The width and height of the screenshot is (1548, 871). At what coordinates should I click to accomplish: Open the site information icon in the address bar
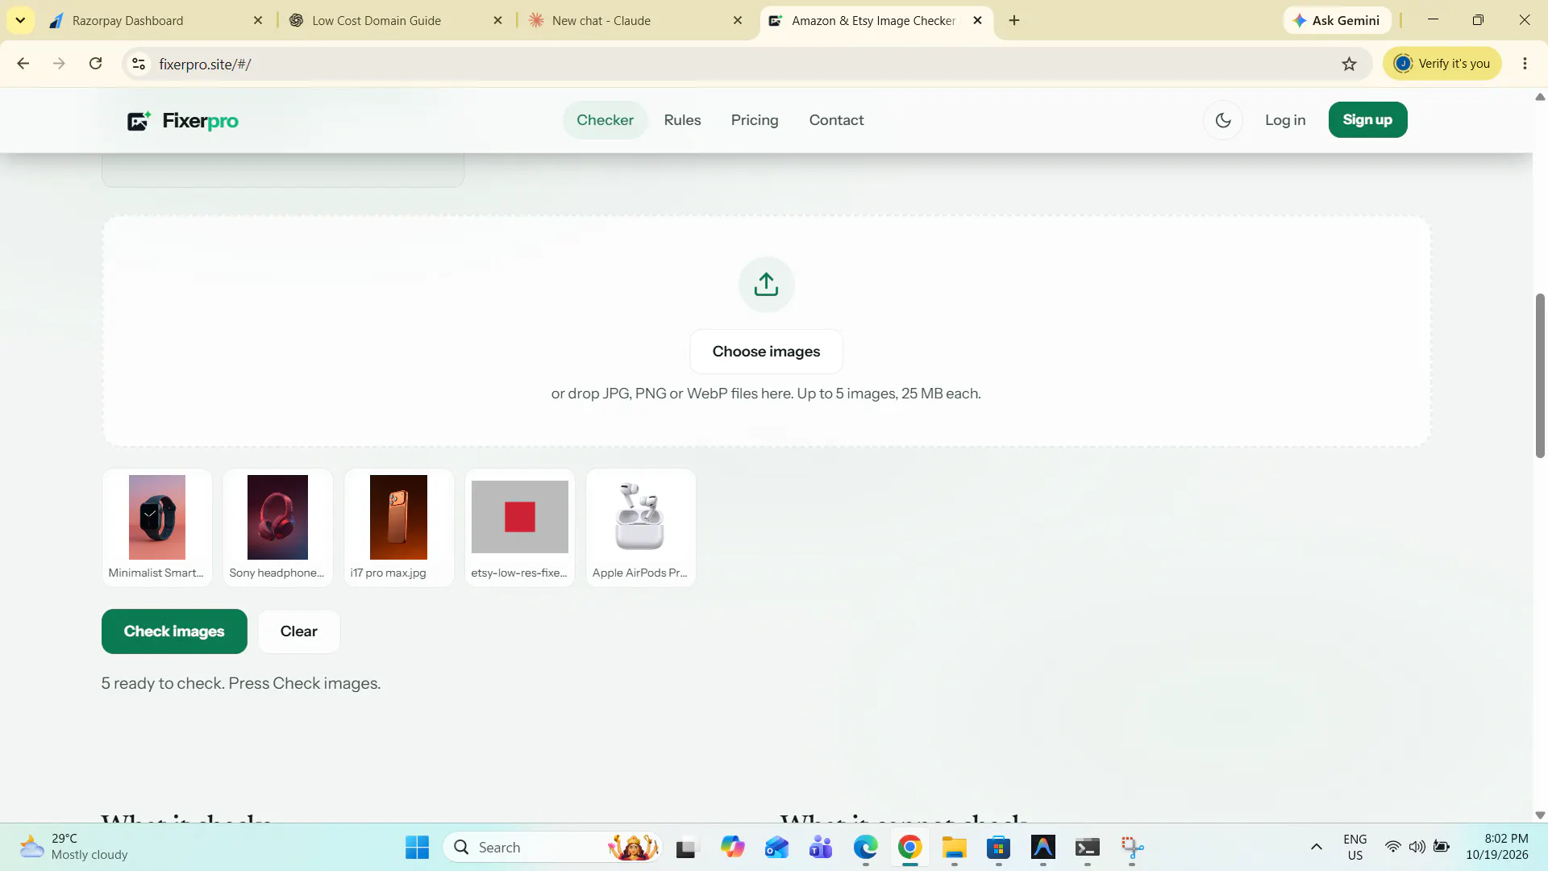(x=139, y=64)
